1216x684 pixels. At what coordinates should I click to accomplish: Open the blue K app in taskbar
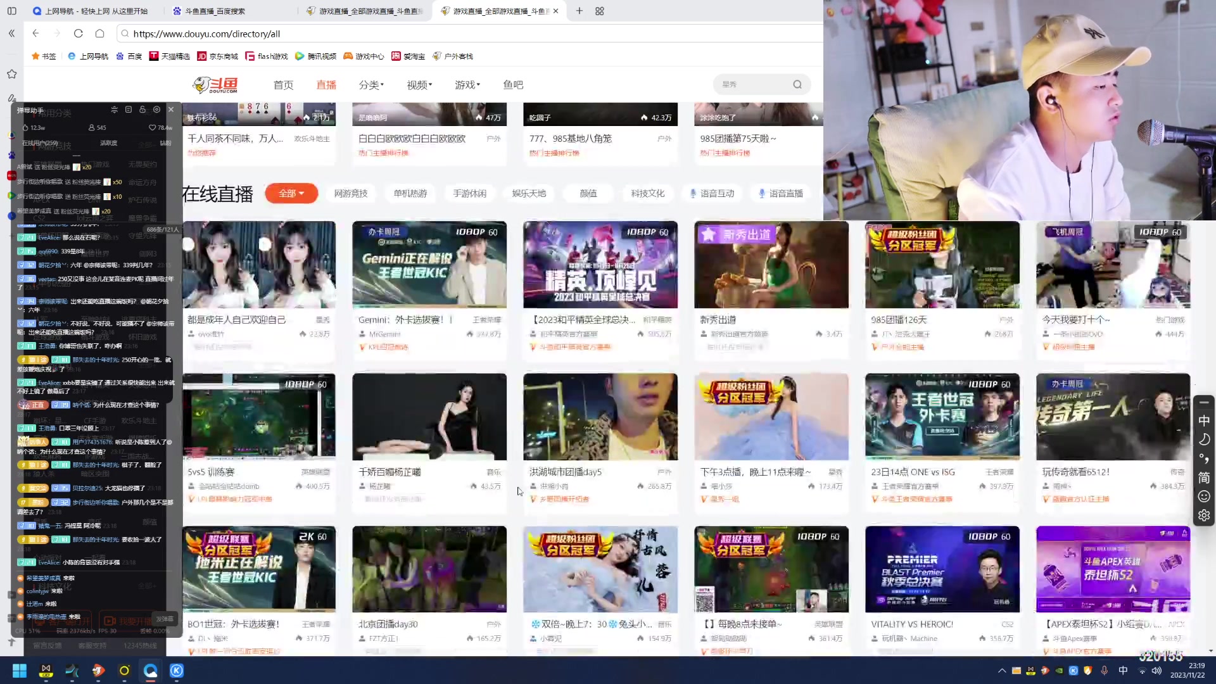(177, 671)
